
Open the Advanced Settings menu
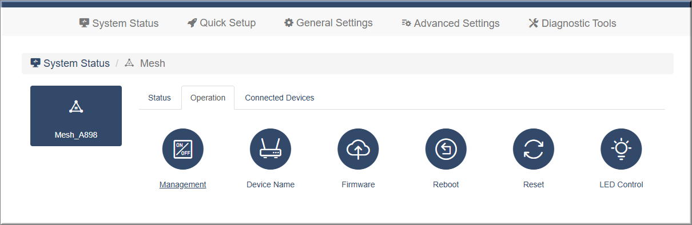click(451, 23)
